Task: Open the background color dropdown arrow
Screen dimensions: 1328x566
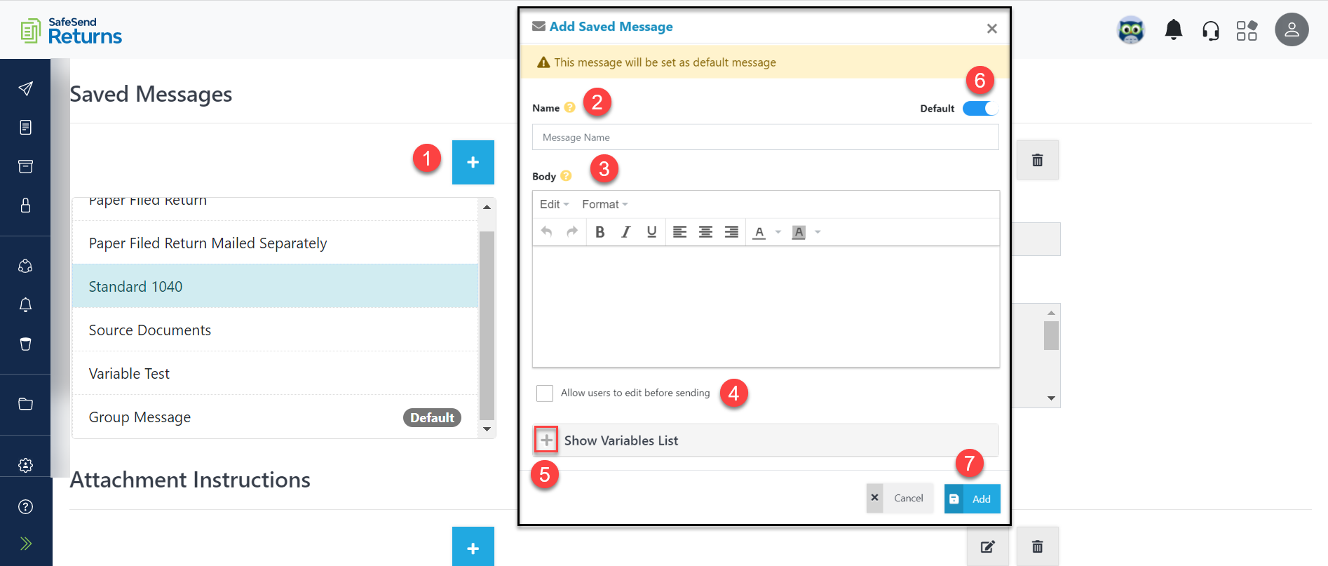Action: pos(818,232)
